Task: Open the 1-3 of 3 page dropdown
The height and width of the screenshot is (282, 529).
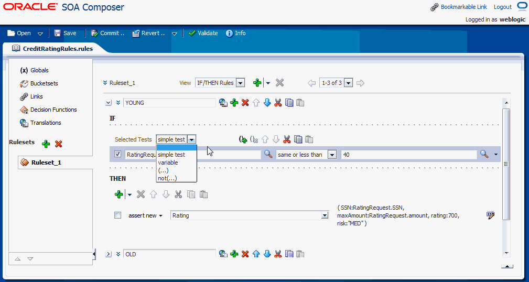Action: pos(349,83)
